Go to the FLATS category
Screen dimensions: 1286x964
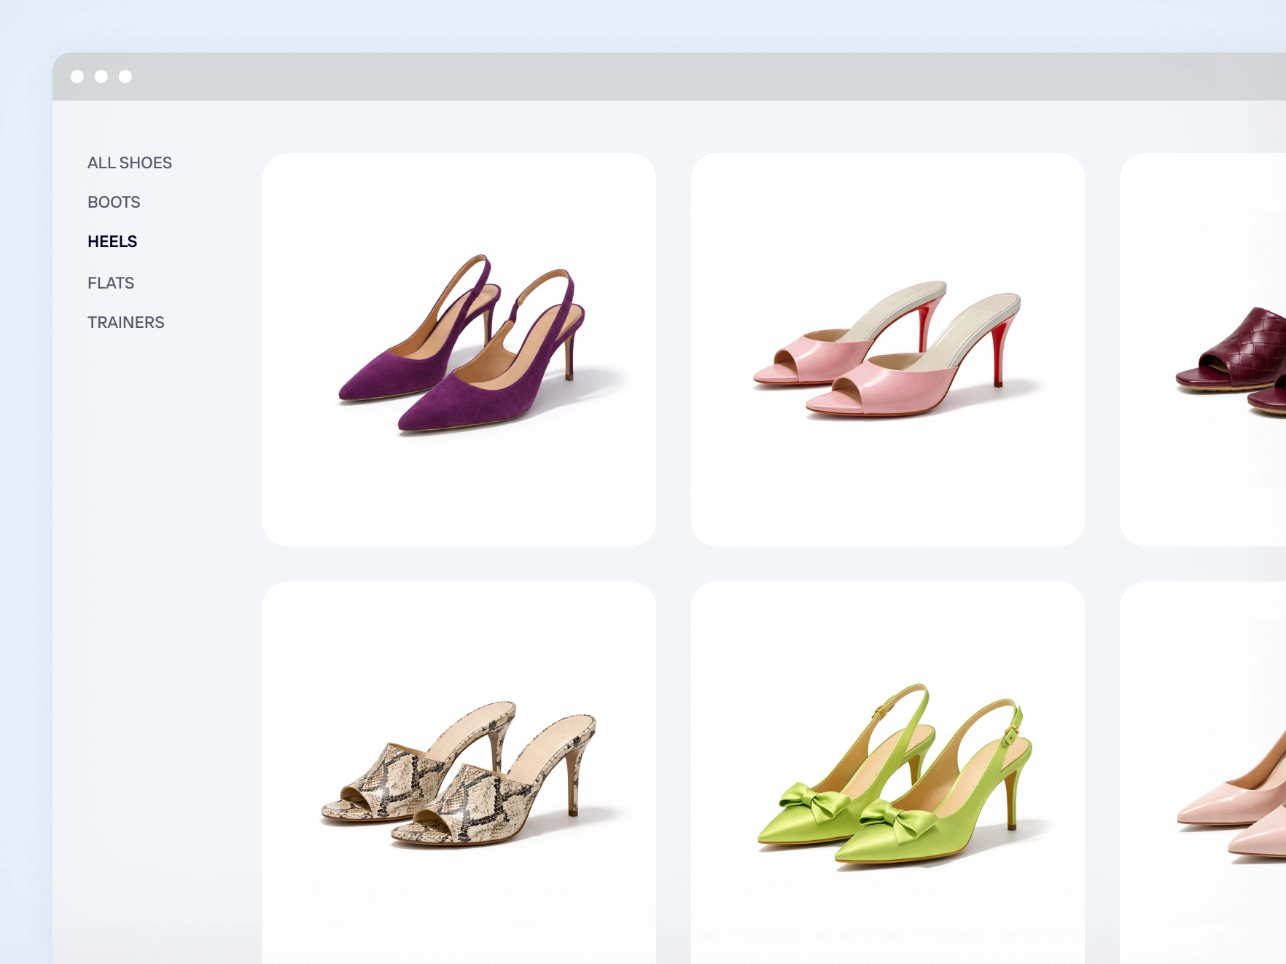click(111, 283)
